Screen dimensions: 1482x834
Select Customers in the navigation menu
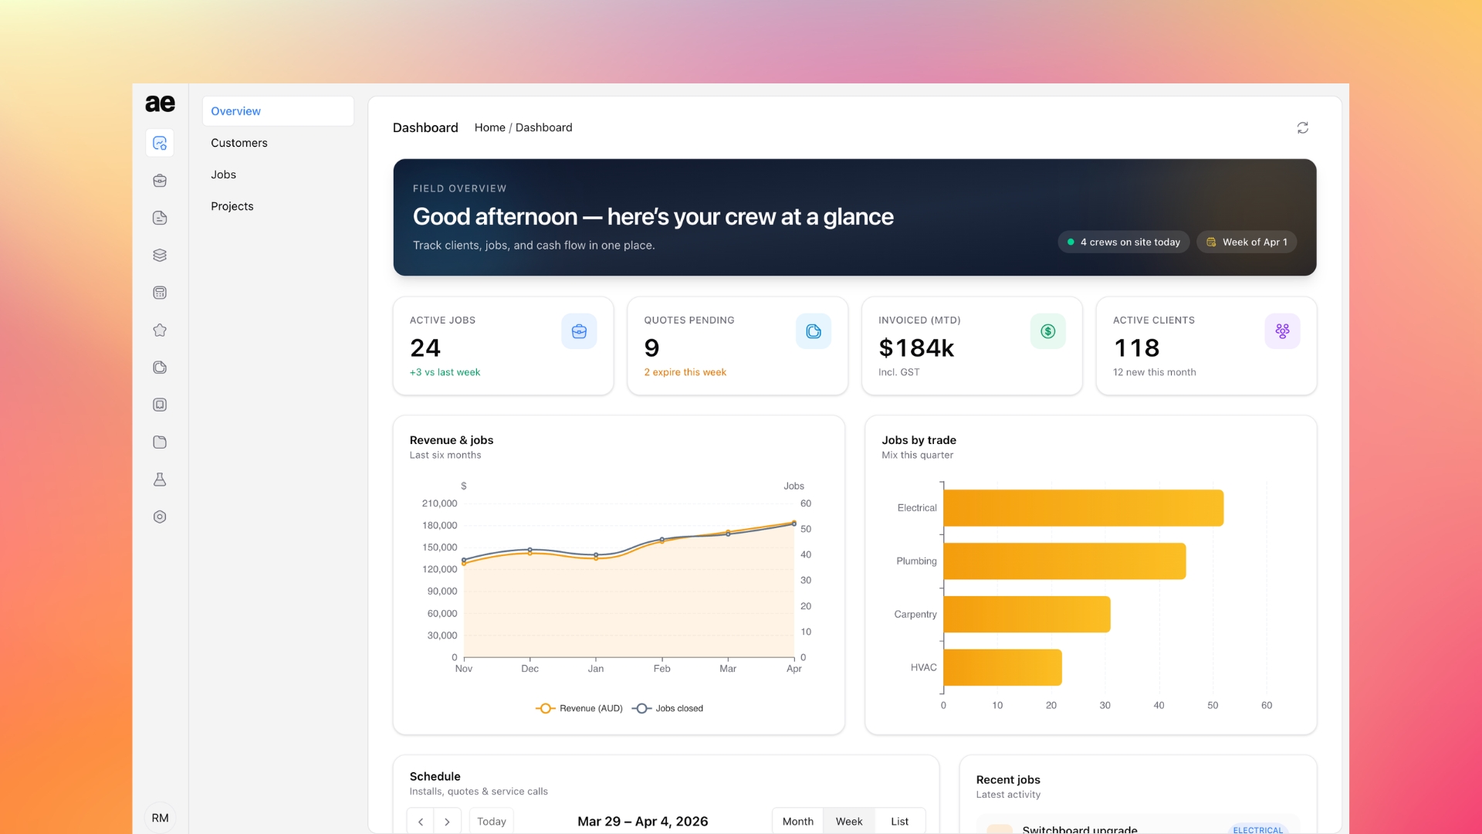[x=239, y=143]
